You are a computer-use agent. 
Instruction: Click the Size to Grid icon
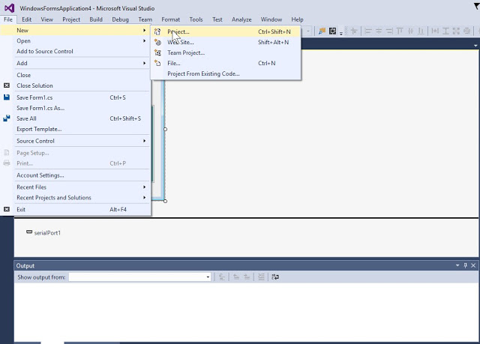click(x=466, y=31)
